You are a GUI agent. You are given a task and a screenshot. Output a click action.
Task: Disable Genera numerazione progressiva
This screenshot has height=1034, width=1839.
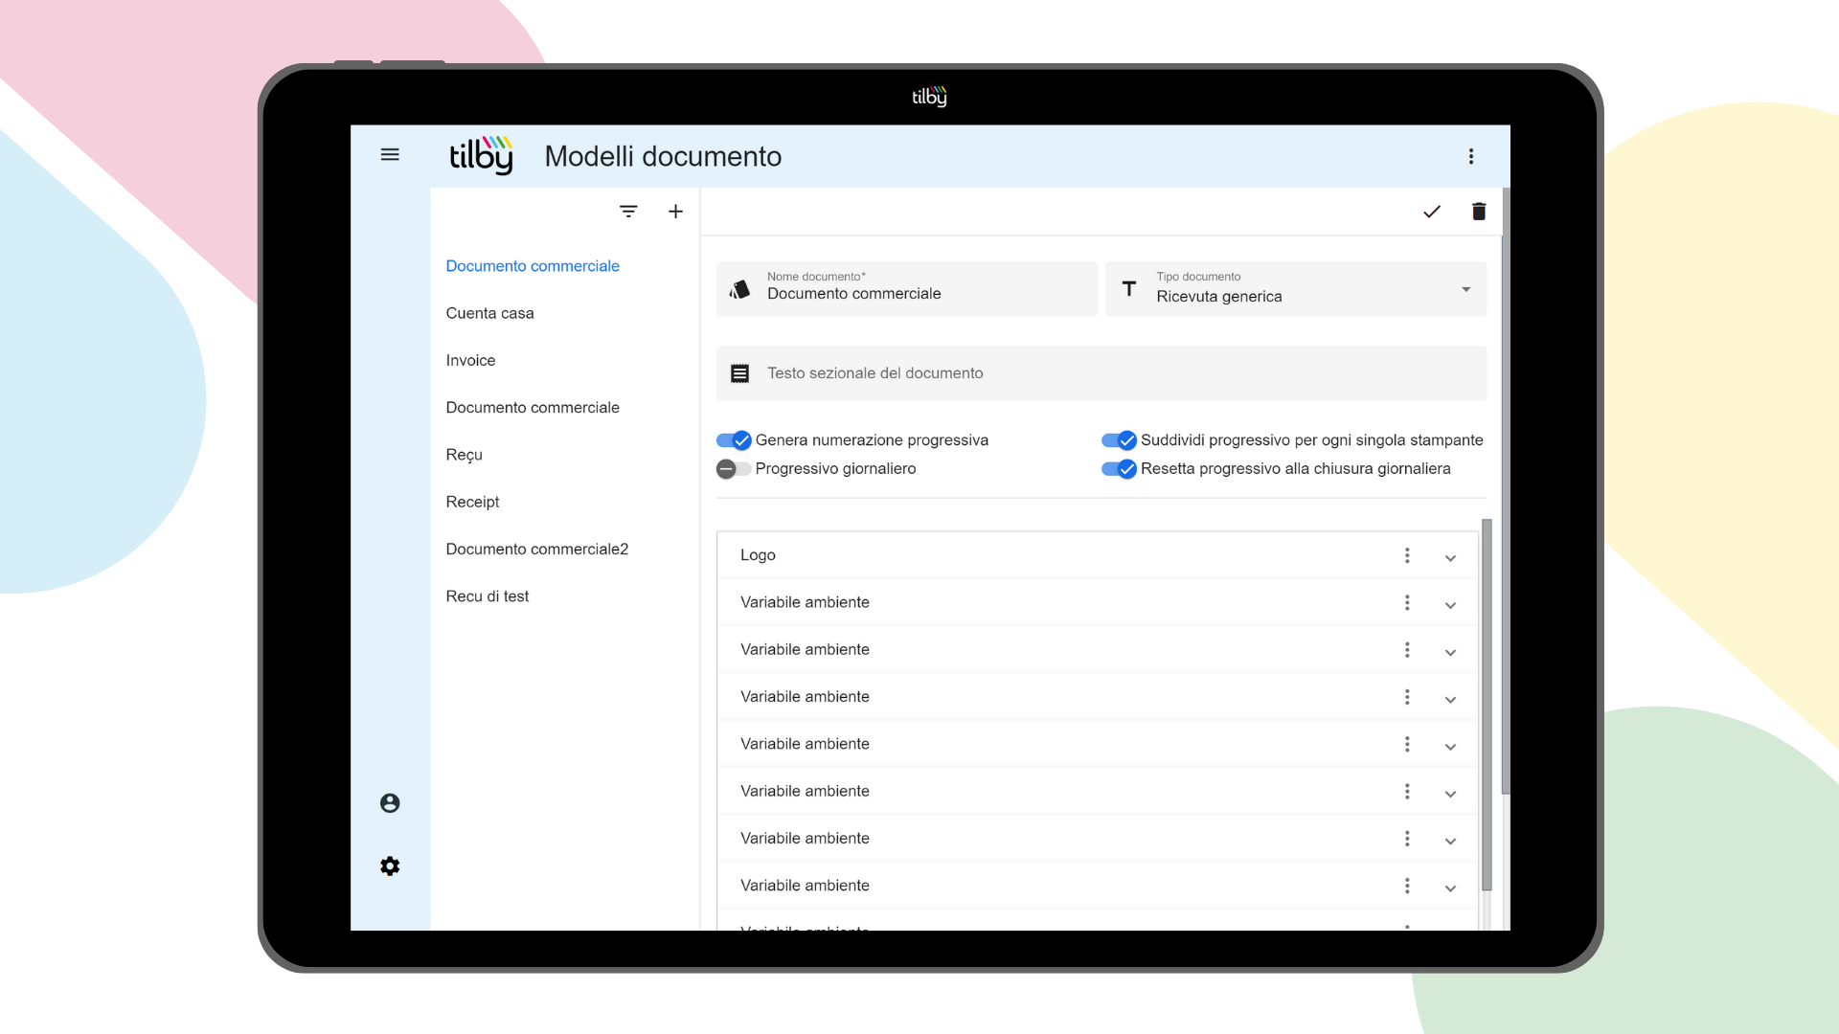(x=733, y=439)
